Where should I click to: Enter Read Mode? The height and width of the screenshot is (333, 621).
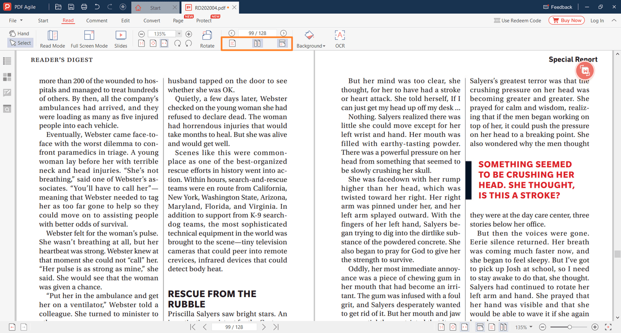pyautogui.click(x=52, y=39)
